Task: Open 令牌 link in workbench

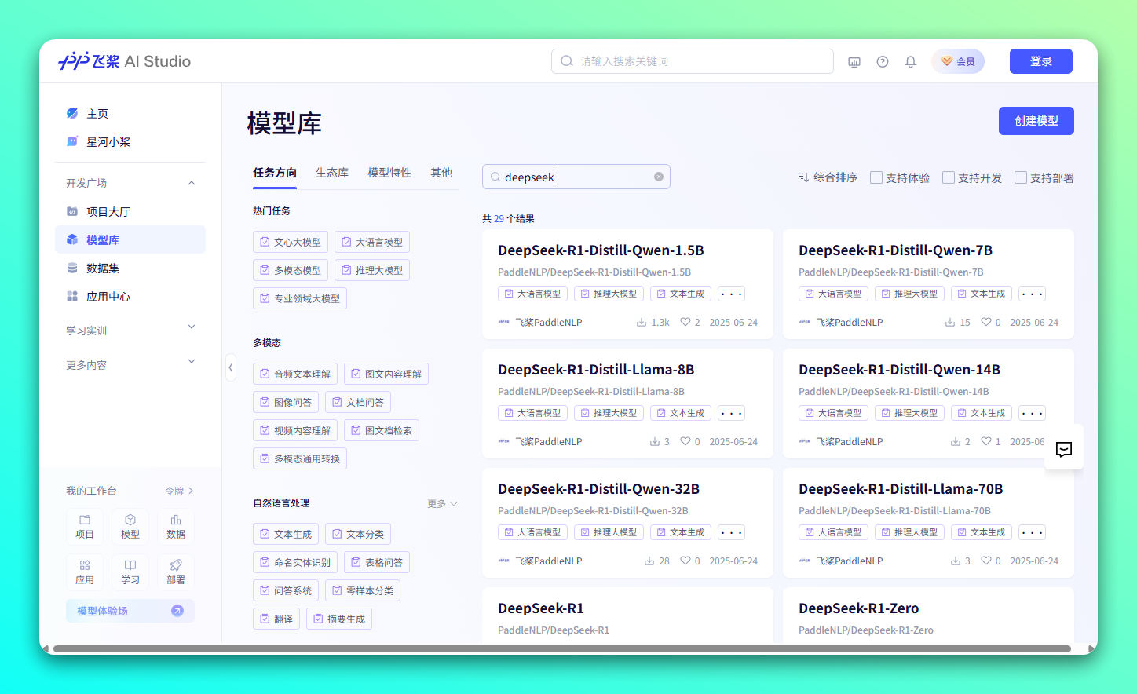Action: (x=179, y=491)
